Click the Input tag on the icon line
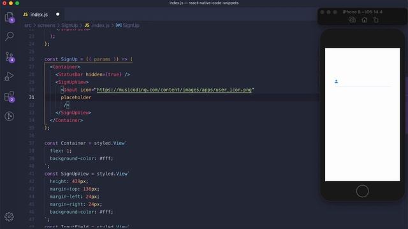This screenshot has width=408, height=229. (71, 90)
